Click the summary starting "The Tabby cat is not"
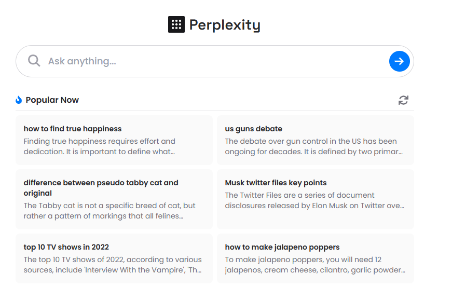 (109, 211)
